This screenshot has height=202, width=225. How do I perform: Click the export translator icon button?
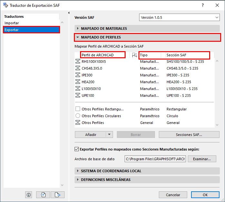click(x=57, y=195)
